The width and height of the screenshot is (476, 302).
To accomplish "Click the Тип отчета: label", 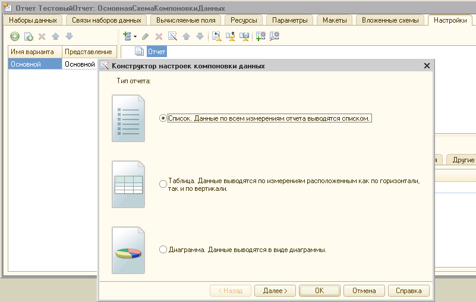I will (134, 81).
